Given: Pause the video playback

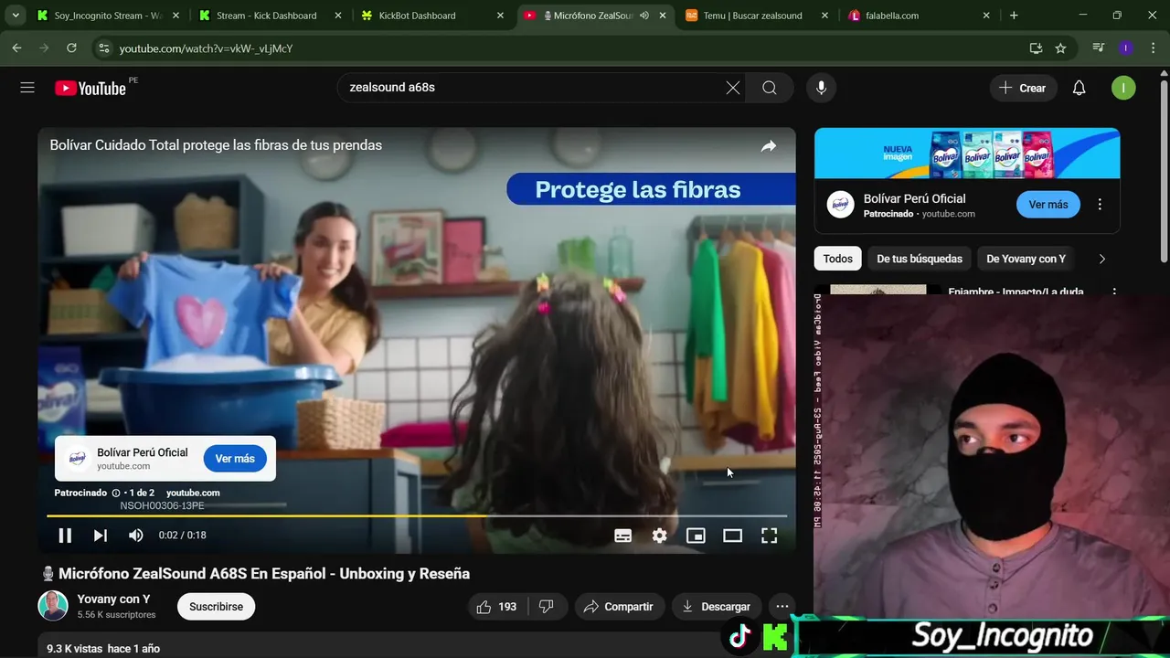Looking at the screenshot, I should tap(65, 536).
